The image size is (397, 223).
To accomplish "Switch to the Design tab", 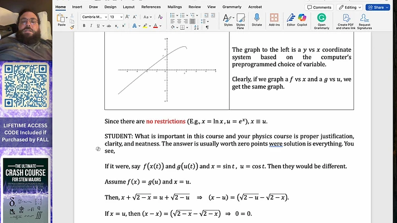I will 110,7.
